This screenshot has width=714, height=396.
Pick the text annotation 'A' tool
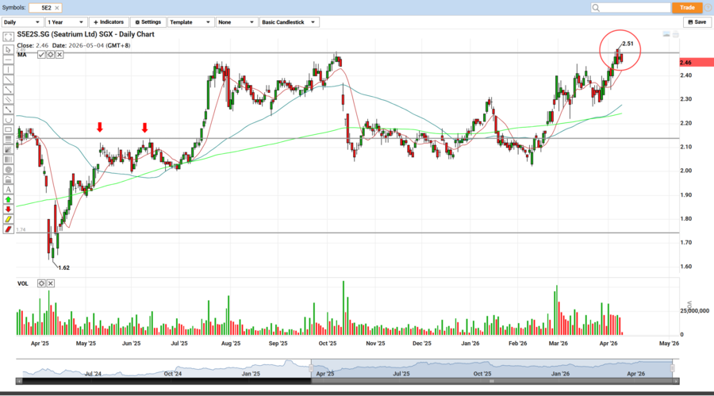pos(8,189)
